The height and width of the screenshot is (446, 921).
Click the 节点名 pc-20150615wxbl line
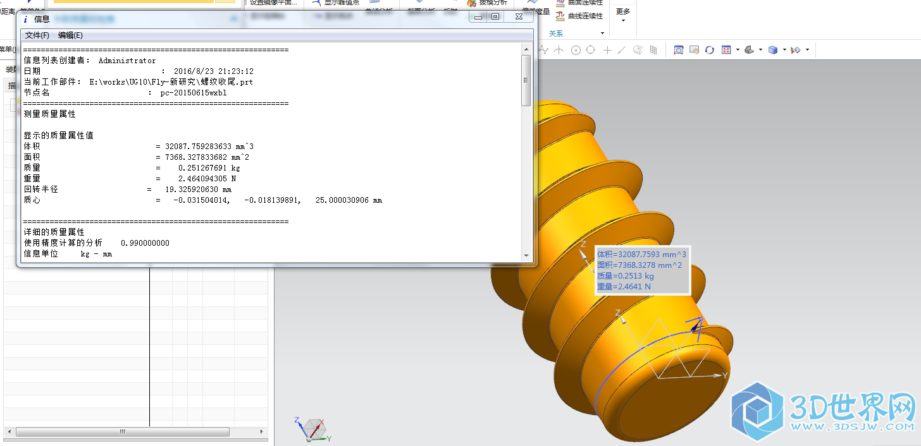125,93
